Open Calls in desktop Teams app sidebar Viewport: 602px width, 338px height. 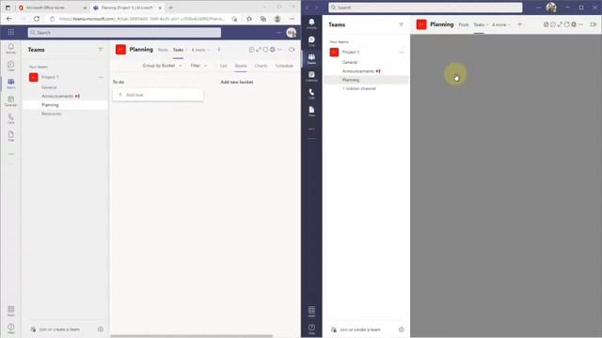click(x=311, y=94)
